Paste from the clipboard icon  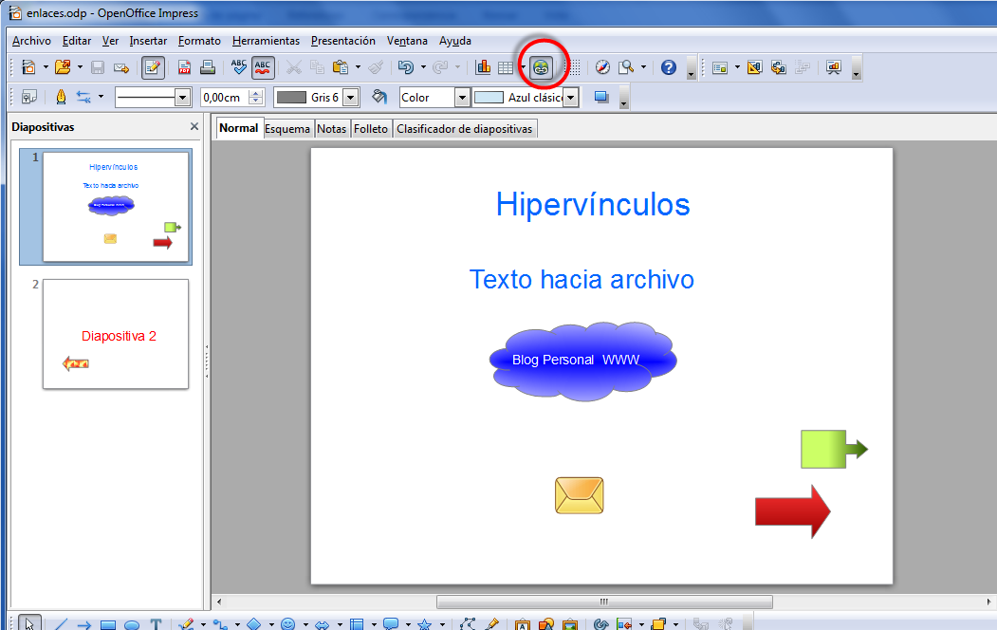coord(341,67)
